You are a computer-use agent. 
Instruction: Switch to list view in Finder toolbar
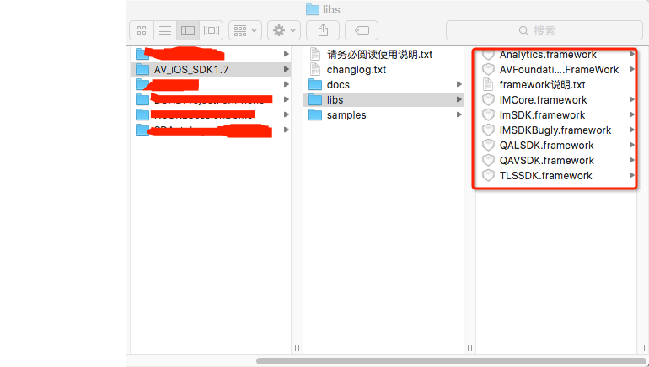(164, 30)
